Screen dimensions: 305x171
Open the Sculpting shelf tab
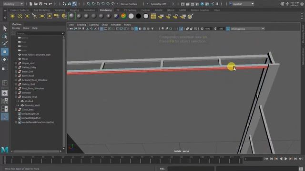pyautogui.click(x=60, y=10)
